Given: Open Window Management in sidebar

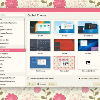Looking at the screenshot, I should pyautogui.click(x=13, y=81).
